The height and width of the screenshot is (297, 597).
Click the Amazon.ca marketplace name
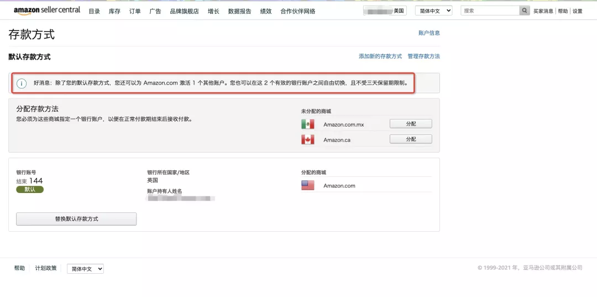(337, 140)
